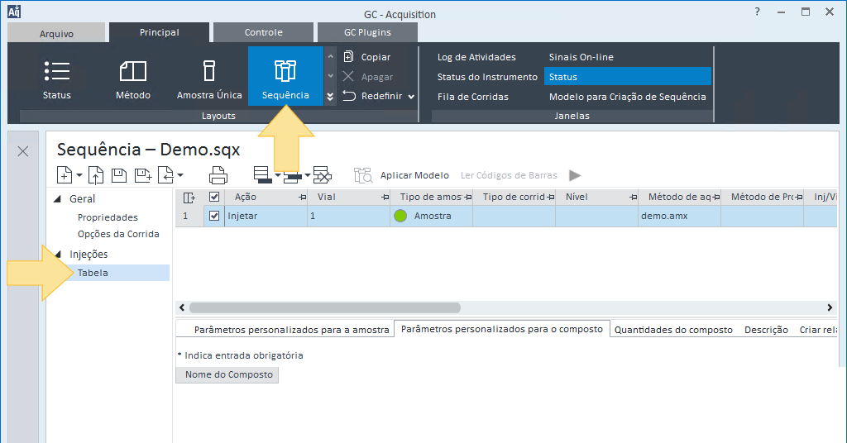Select the Principal ribbon tab
The image size is (847, 443).
click(160, 32)
